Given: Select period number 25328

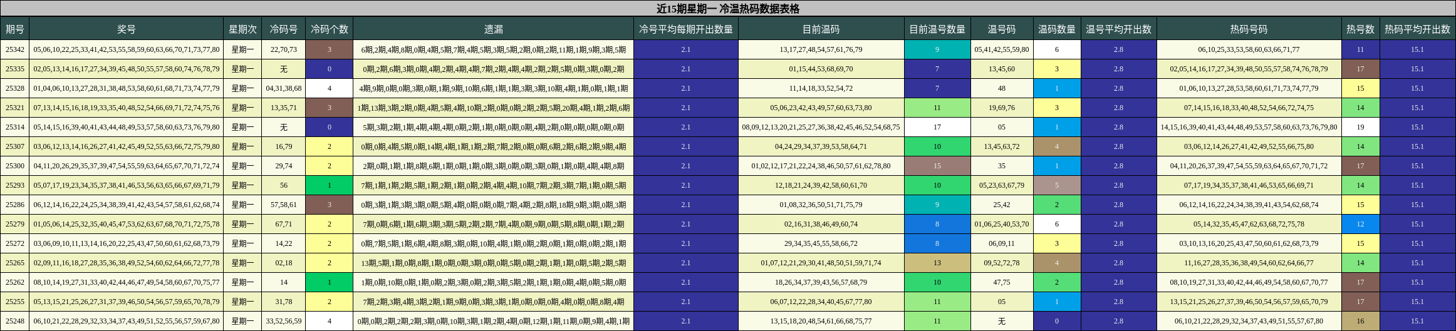Looking at the screenshot, I should click(15, 88).
